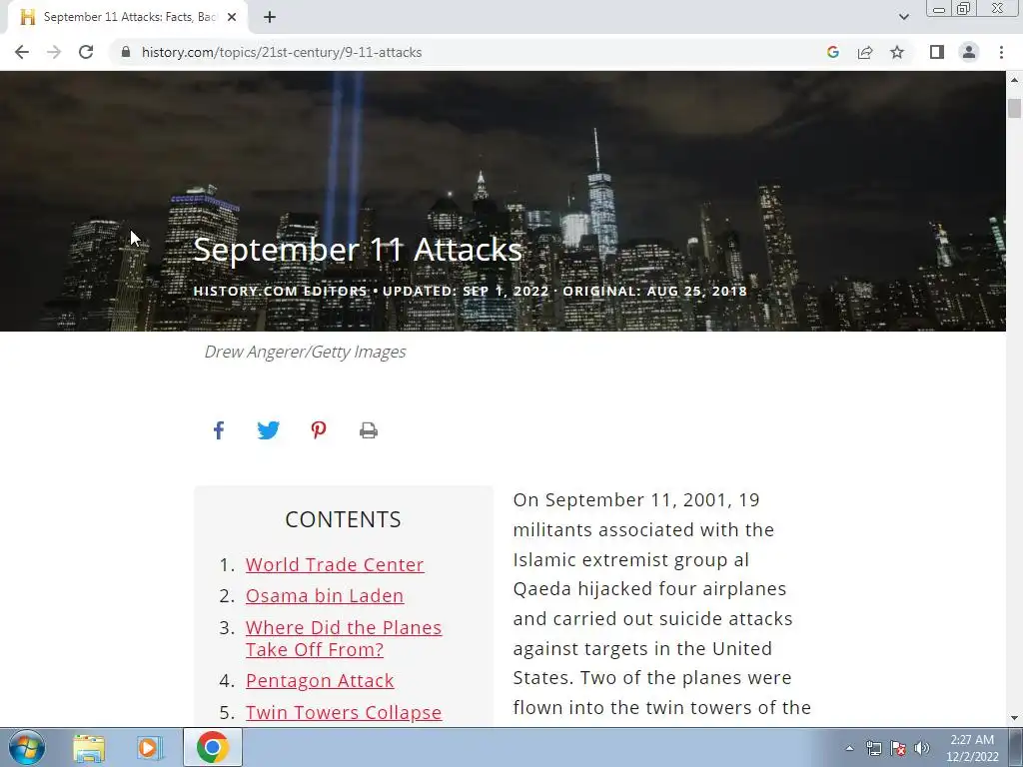
Task: Bookmark this page with the star icon
Action: (x=897, y=52)
